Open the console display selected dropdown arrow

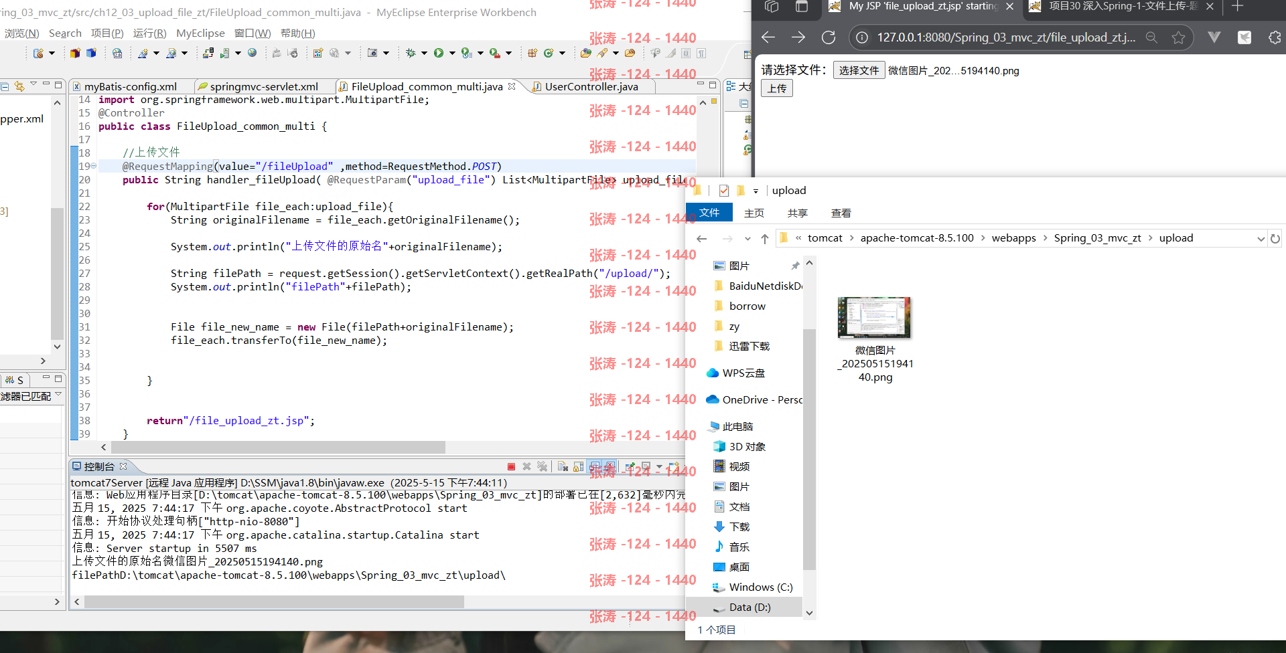(x=659, y=466)
